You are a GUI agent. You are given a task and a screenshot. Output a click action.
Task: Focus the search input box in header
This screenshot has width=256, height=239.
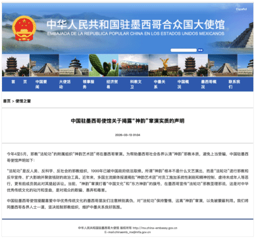pyautogui.click(x=184, y=50)
